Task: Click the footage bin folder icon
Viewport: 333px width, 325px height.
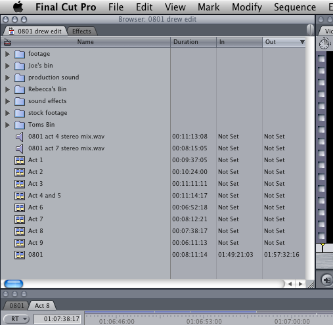Action: [x=20, y=54]
